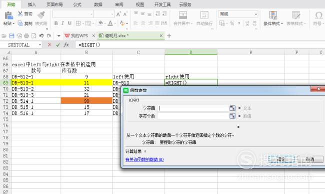The image size is (325, 194).
Task: Switch to the View tab
Action: (x=140, y=5)
